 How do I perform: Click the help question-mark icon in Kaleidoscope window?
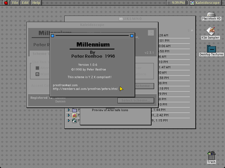pyautogui.click(x=151, y=33)
